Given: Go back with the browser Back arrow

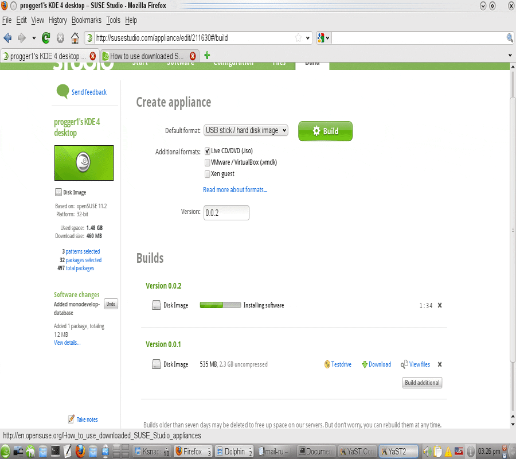Looking at the screenshot, I should (x=7, y=38).
